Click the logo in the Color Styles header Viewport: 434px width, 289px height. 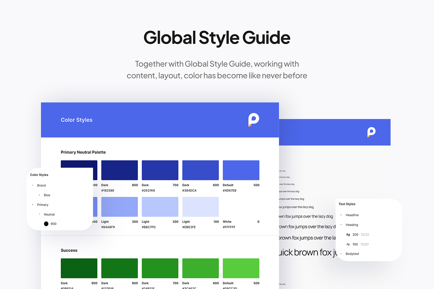tap(254, 120)
